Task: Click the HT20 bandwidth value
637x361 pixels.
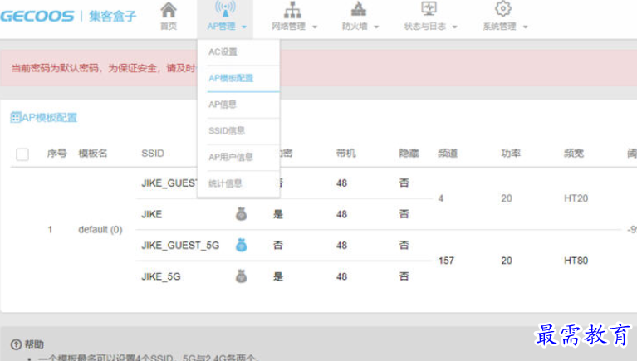Action: 576,198
